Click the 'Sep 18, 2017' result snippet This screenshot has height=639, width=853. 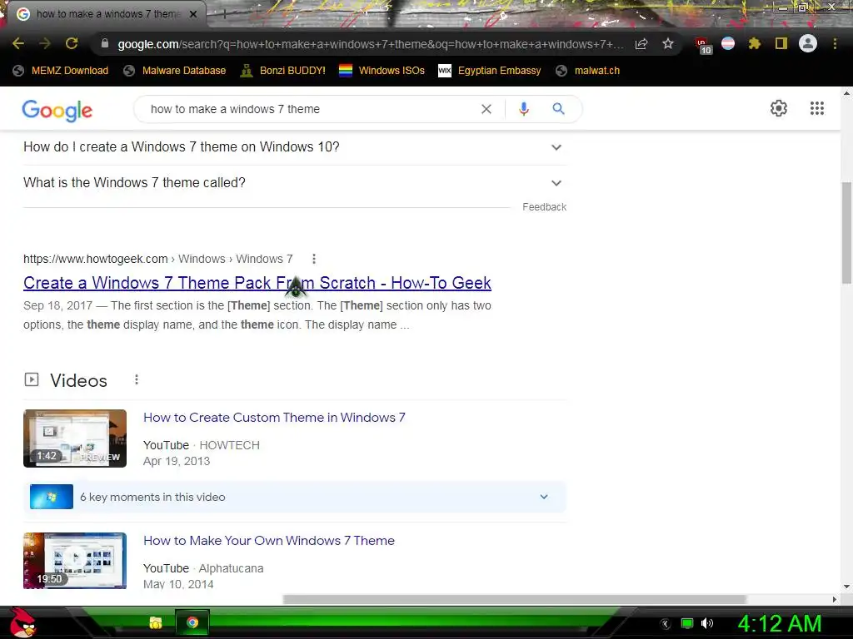coord(257,315)
